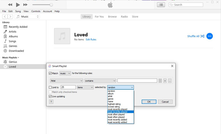Click the minus remove rule button
This screenshot has width=221, height=134.
click(x=160, y=81)
